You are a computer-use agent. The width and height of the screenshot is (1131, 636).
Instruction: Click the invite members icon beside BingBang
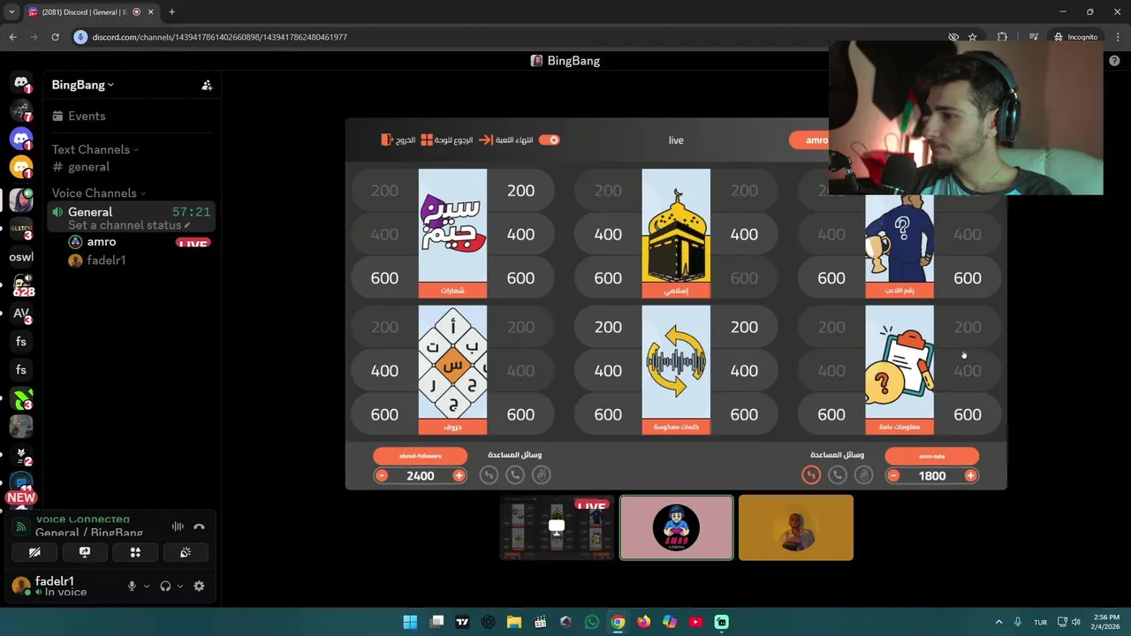[x=207, y=85]
